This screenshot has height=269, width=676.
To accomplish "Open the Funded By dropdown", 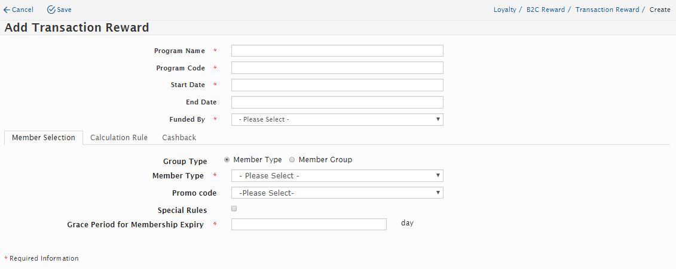I will click(337, 119).
